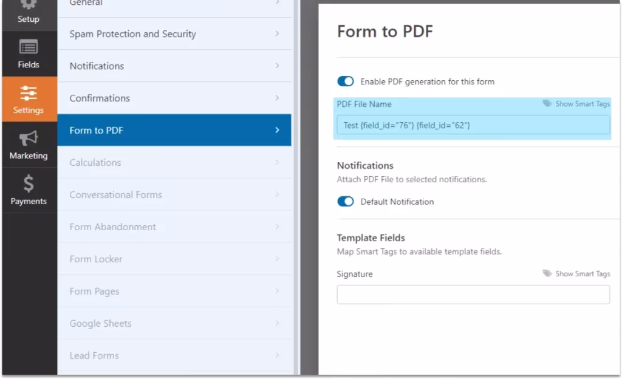Show Smart Tags for PDF File Name
622x379 pixels.
pos(582,104)
